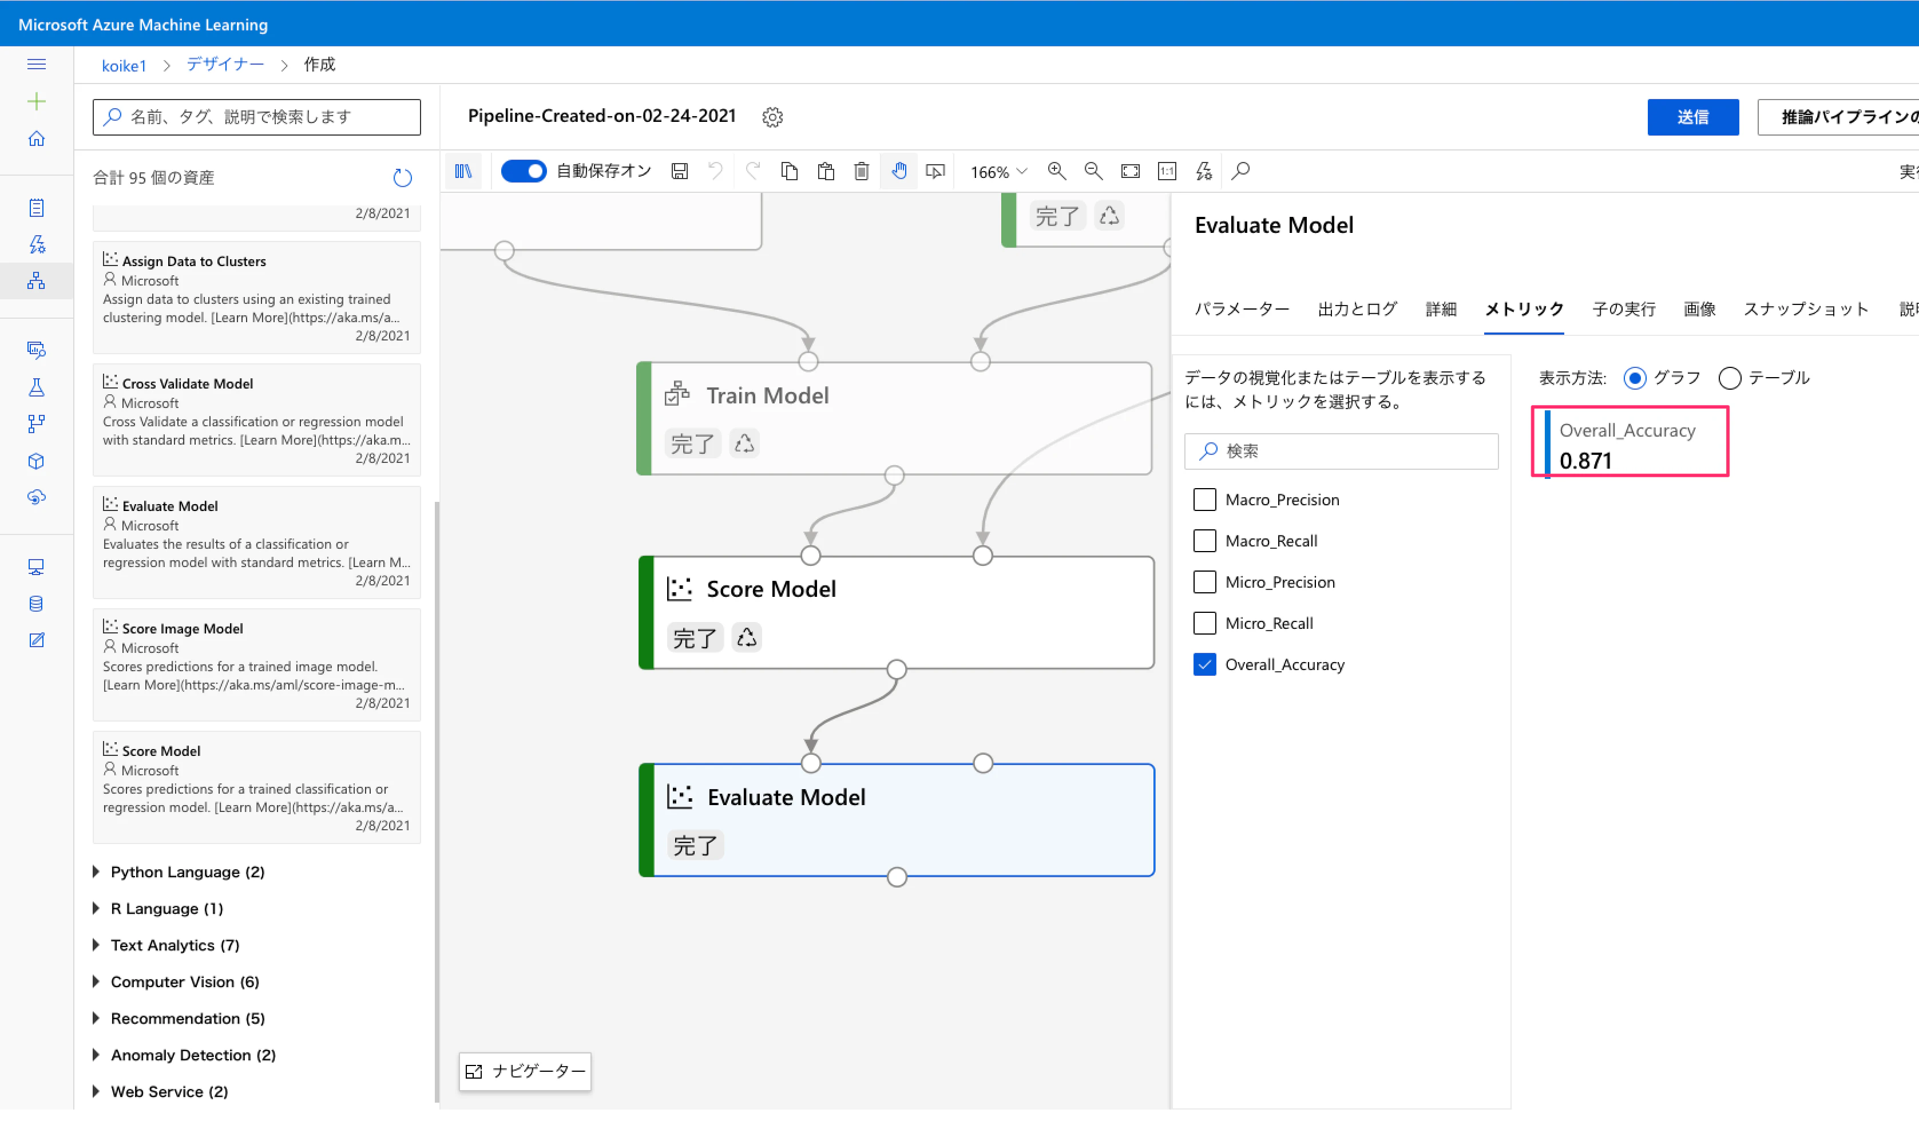The height and width of the screenshot is (1133, 1919).
Task: Click the save pipeline icon
Action: pos(679,171)
